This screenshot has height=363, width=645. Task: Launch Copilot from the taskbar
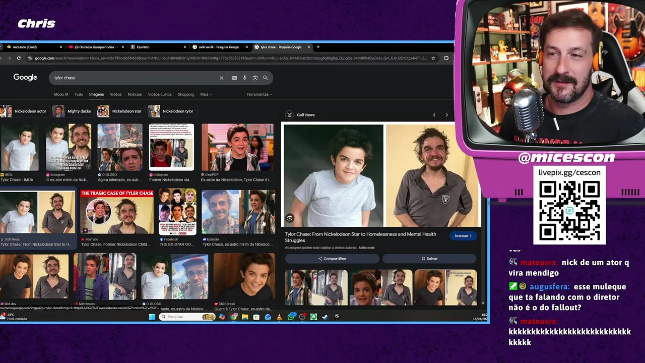(x=222, y=317)
